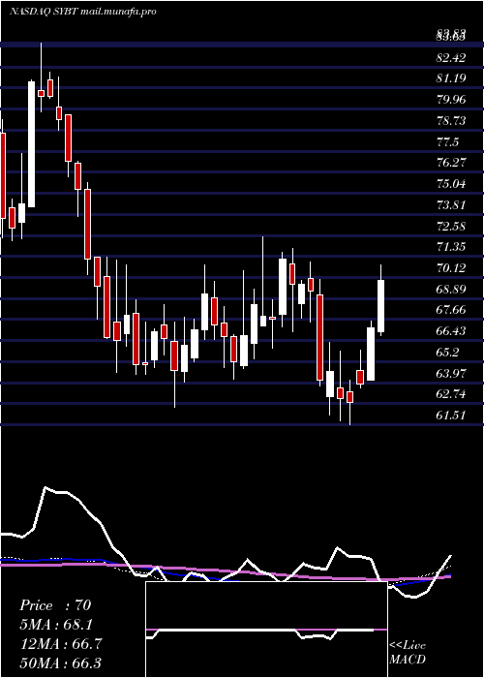
Task: Select the 81.19 price axis label
Action: (452, 78)
